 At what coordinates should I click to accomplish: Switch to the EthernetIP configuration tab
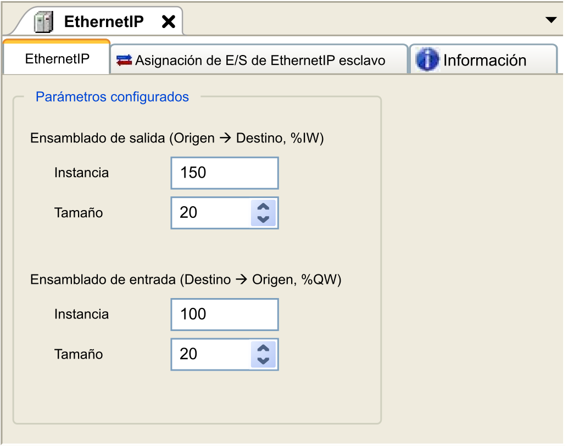57,59
